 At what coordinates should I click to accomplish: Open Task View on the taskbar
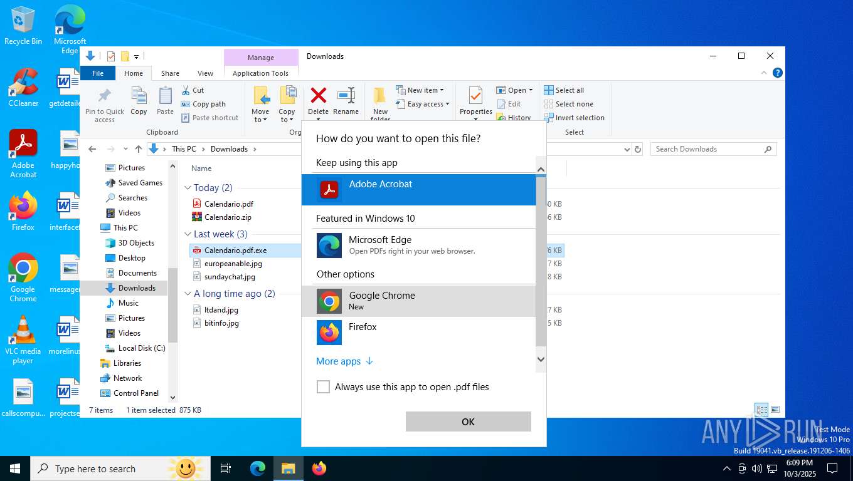pos(226,468)
